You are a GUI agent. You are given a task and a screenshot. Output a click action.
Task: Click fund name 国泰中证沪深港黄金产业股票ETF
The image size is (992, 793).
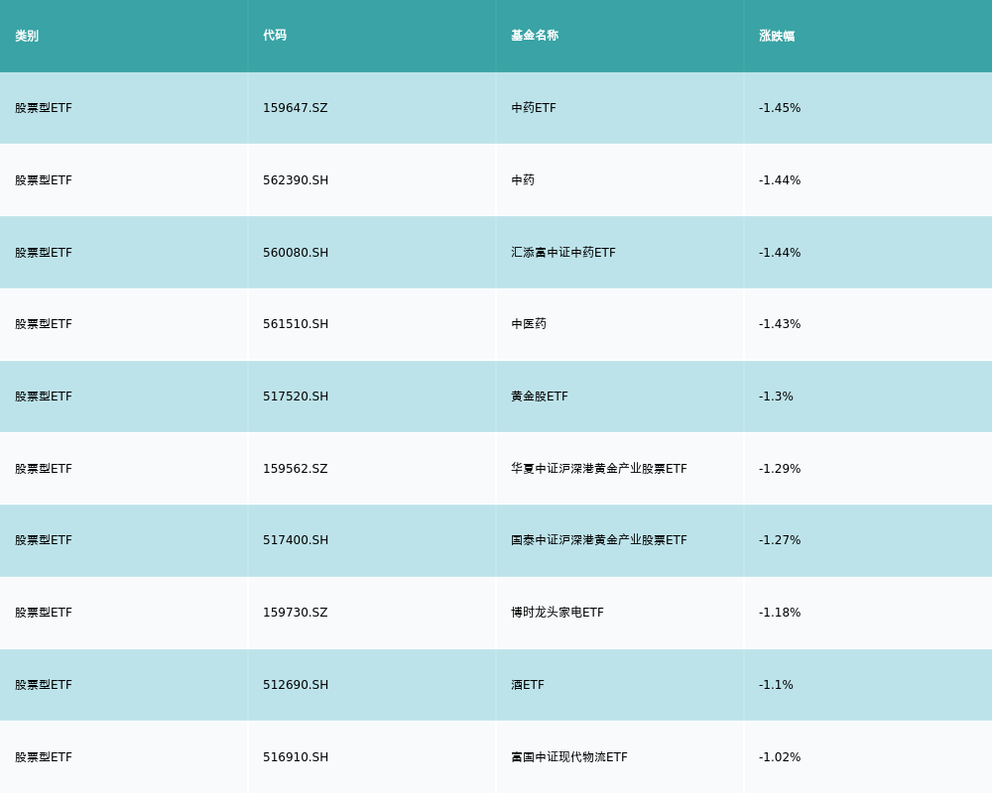[598, 540]
